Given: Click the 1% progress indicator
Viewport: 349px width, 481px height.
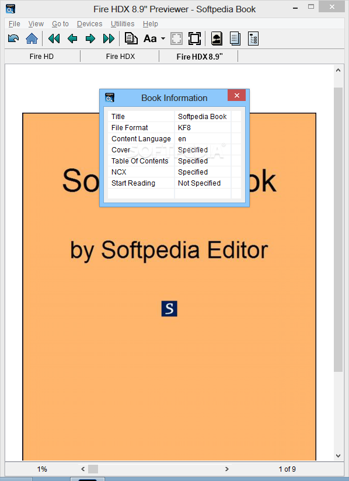Looking at the screenshot, I should (x=42, y=469).
